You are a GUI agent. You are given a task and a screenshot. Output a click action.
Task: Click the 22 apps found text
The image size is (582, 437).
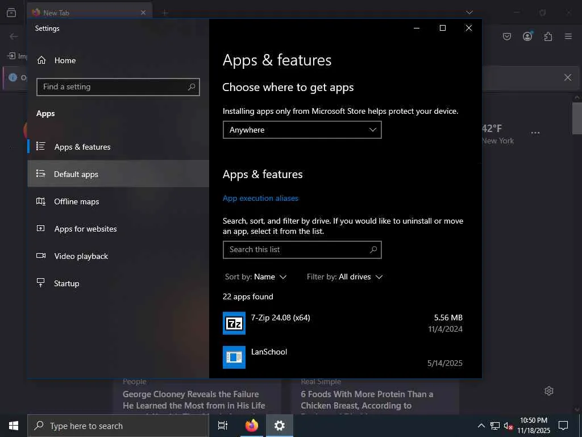(x=248, y=296)
